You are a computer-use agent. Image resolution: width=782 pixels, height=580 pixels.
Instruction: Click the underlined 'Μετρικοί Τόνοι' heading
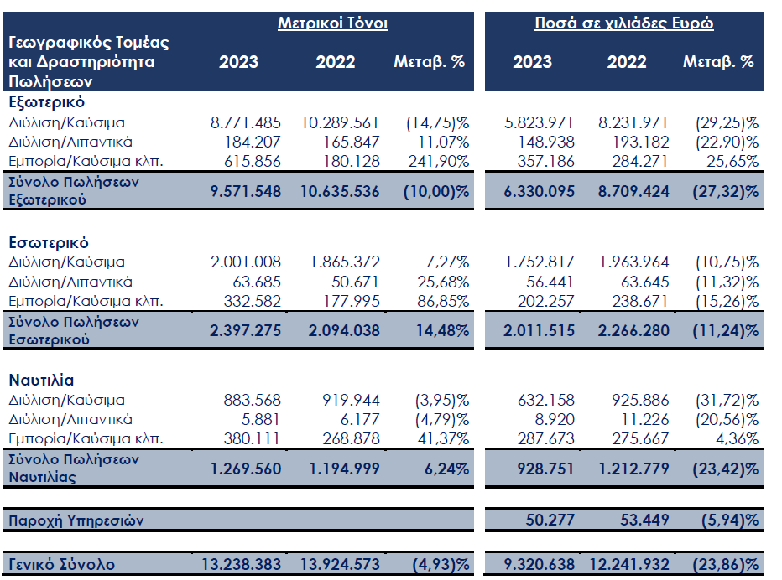332,23
